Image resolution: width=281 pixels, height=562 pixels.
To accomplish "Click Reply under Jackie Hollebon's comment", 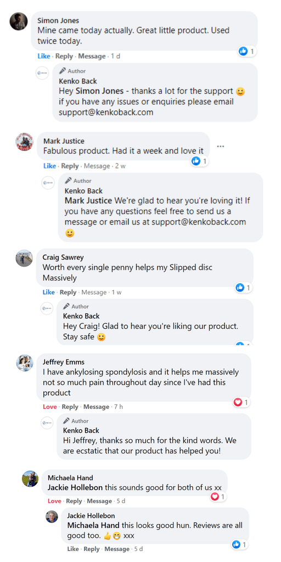I will [92, 549].
